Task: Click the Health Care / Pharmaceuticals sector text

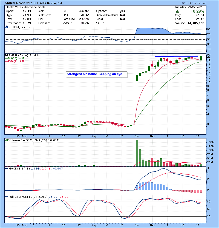Action: 25,7
